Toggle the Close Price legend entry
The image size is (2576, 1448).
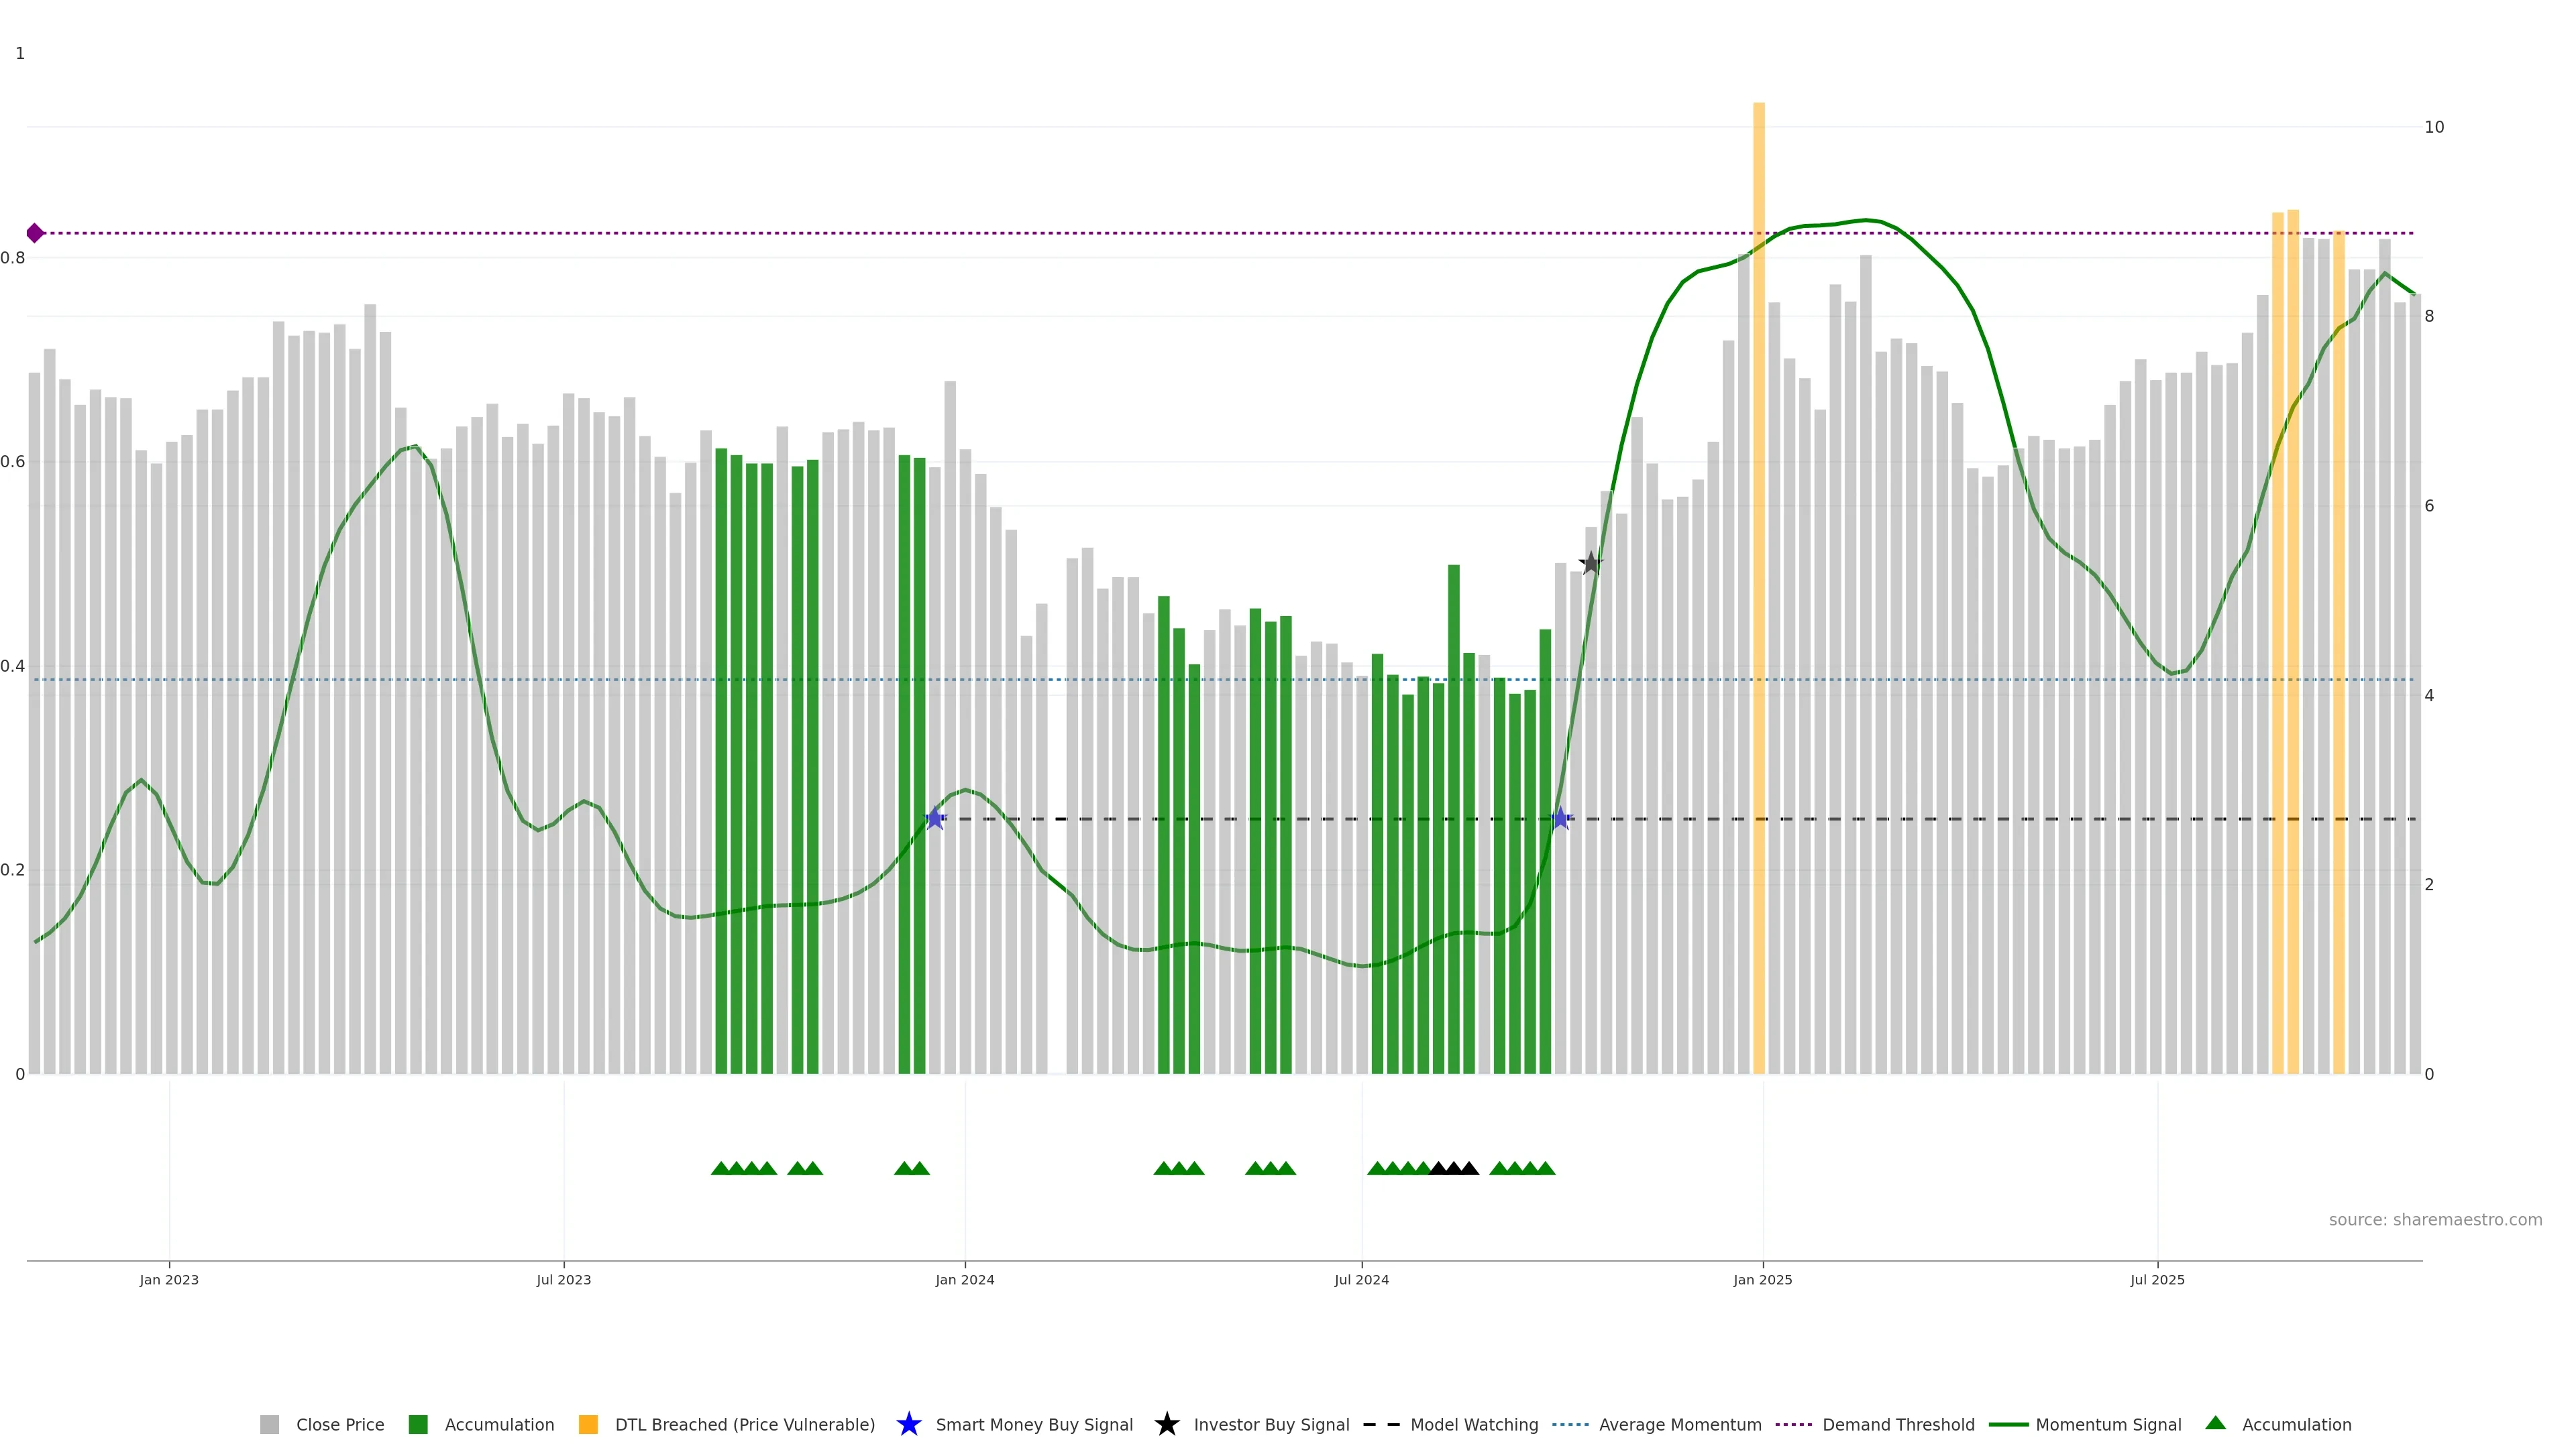(x=339, y=1424)
